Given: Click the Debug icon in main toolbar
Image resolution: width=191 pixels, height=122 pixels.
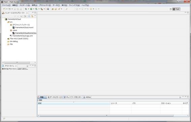Looking at the screenshot, I should 26,9.
